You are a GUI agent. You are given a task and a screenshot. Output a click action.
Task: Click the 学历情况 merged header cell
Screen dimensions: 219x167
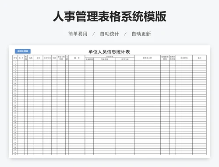[x=109, y=57]
